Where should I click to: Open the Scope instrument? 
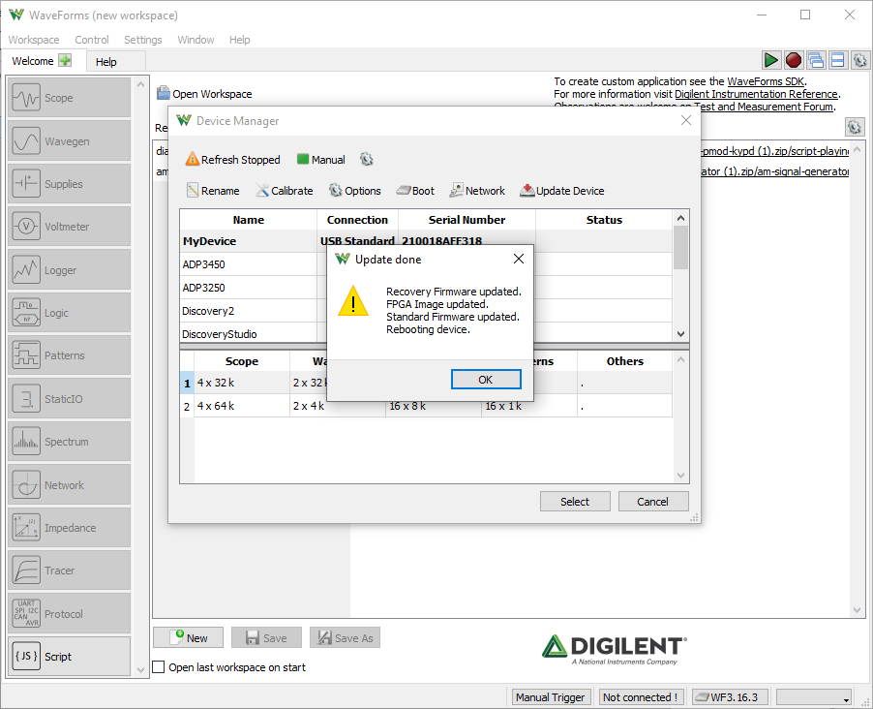(x=69, y=98)
